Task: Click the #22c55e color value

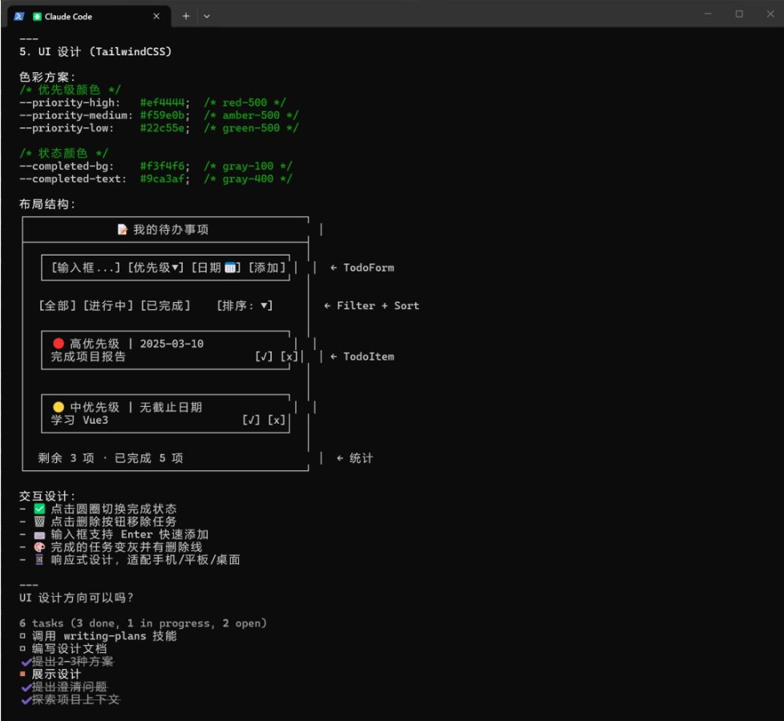Action: click(x=162, y=128)
